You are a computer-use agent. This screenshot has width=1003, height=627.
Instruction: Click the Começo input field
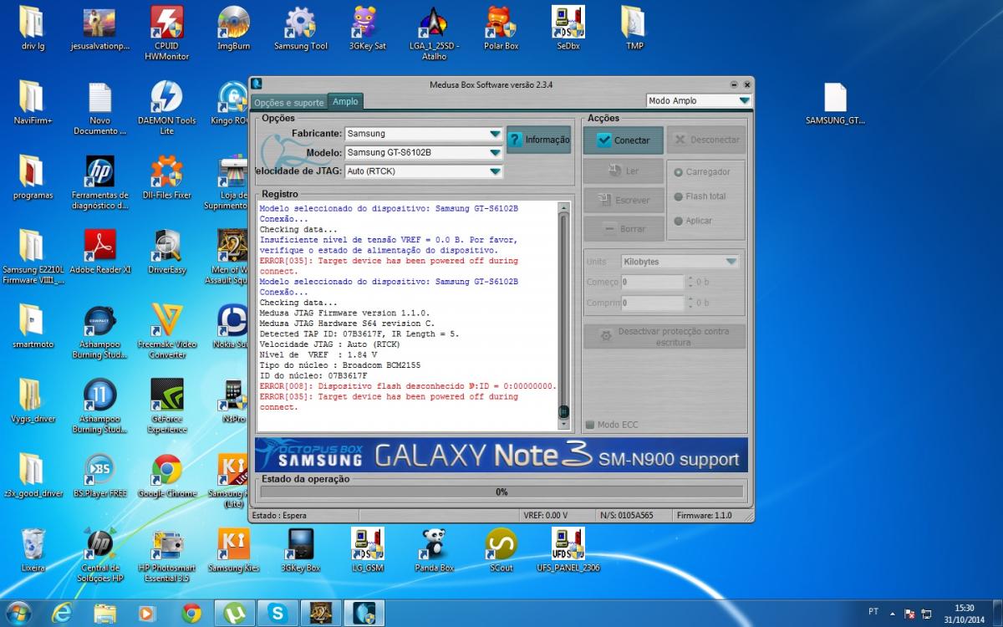pos(652,282)
